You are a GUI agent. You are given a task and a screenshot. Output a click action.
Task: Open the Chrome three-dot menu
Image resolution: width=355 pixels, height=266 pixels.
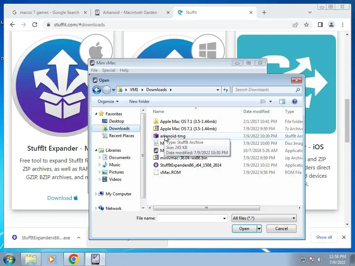tap(343, 25)
